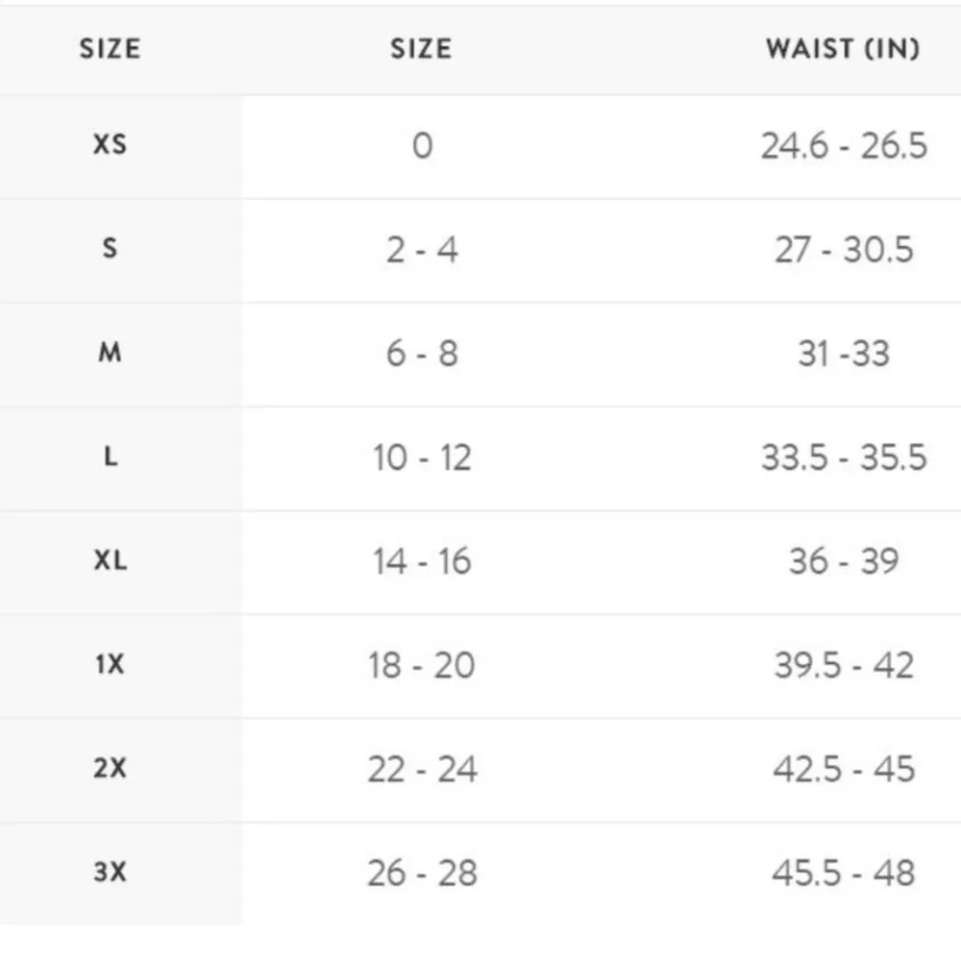Select the XL size label
Screen dimensions: 961x961
110,560
